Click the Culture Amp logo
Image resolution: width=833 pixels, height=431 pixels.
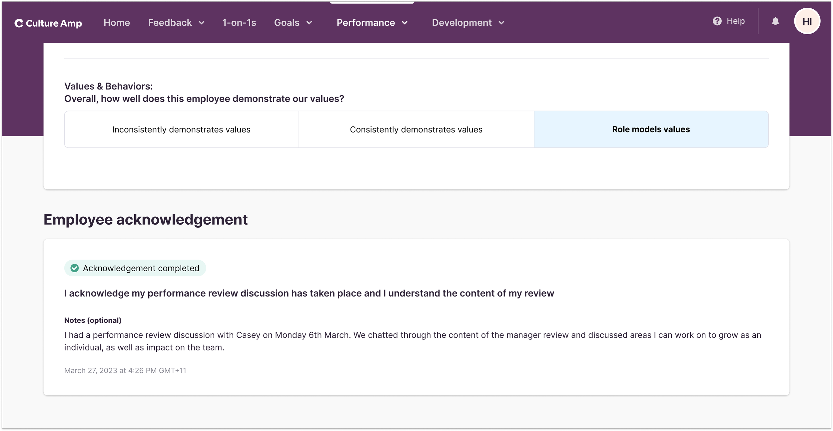tap(48, 23)
